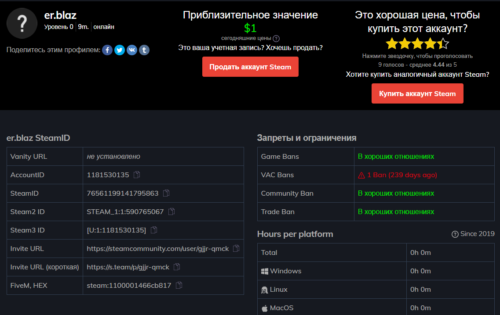
Task: Share profile on VK
Action: tap(132, 50)
